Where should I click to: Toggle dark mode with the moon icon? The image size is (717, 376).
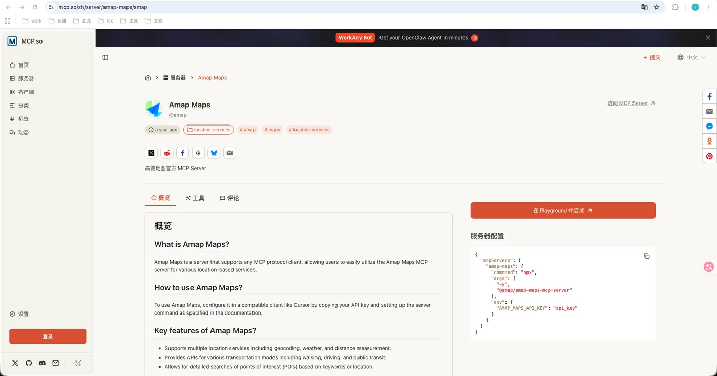click(x=78, y=363)
